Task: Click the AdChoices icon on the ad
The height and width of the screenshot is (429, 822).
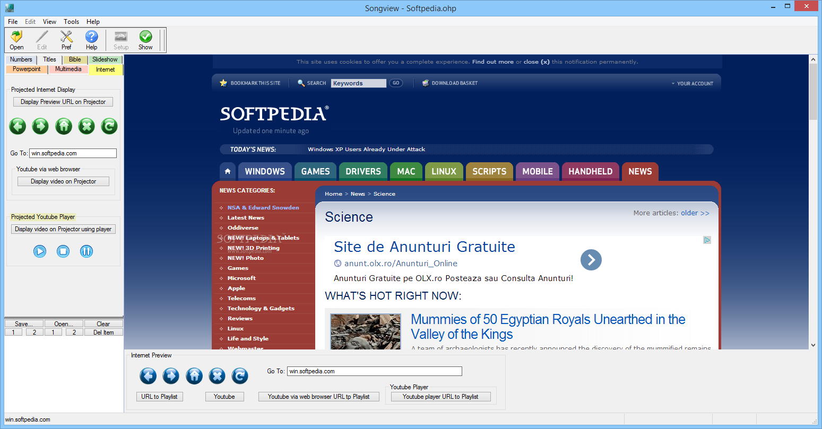Action: click(707, 240)
